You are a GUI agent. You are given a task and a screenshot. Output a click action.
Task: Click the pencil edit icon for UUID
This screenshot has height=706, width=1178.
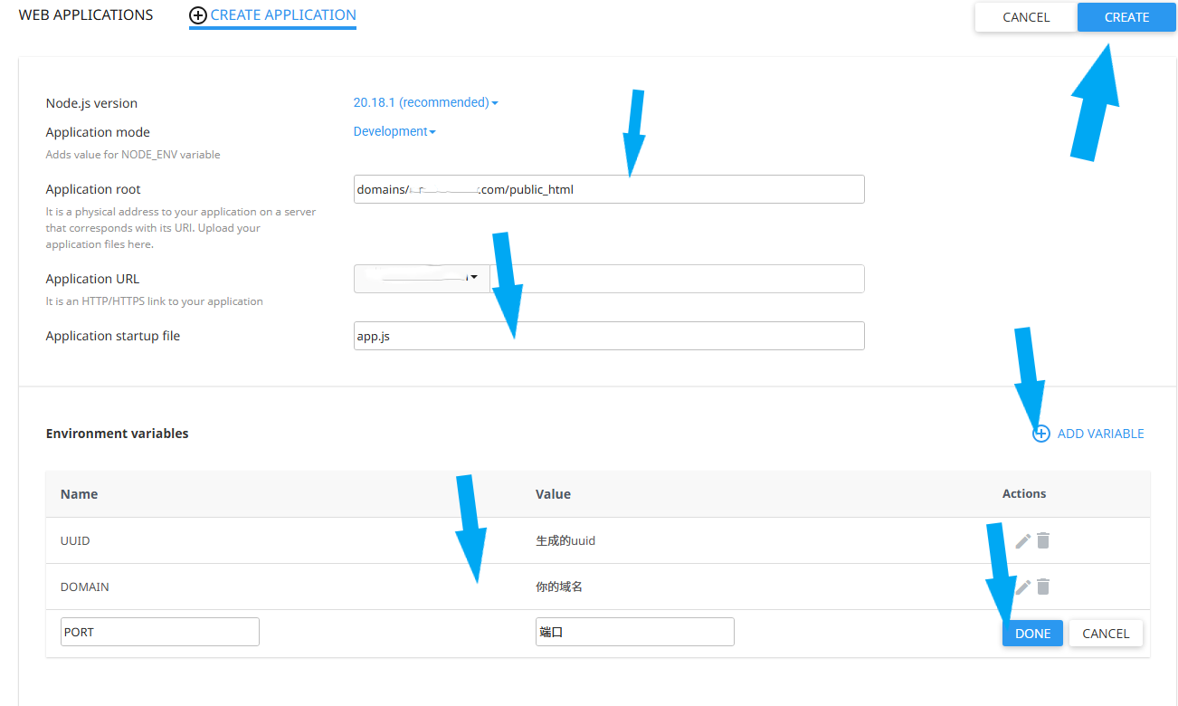[1023, 540]
